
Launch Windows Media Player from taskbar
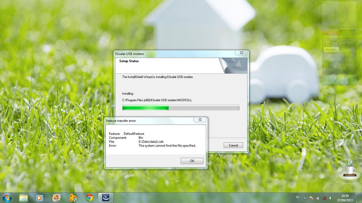[x=40, y=198]
